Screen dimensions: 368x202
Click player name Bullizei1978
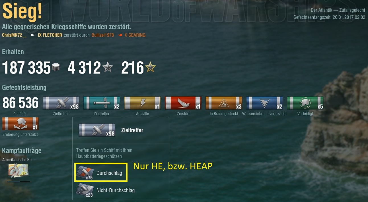click(103, 35)
